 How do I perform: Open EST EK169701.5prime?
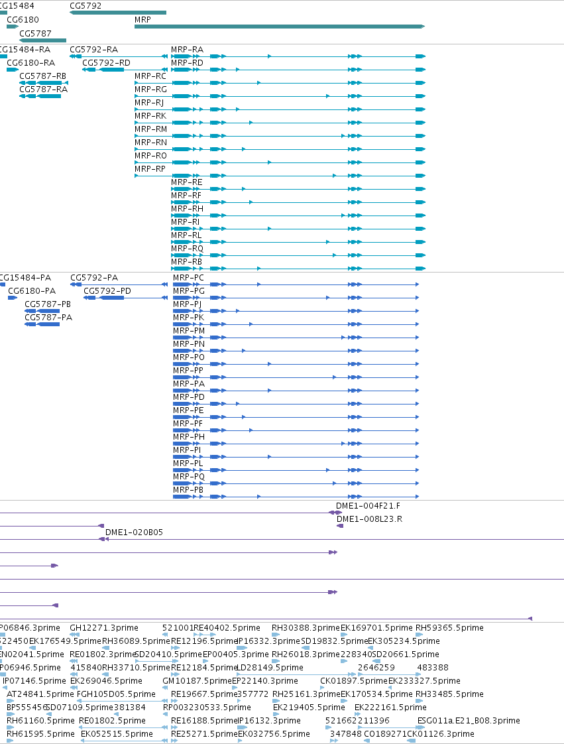376,628
